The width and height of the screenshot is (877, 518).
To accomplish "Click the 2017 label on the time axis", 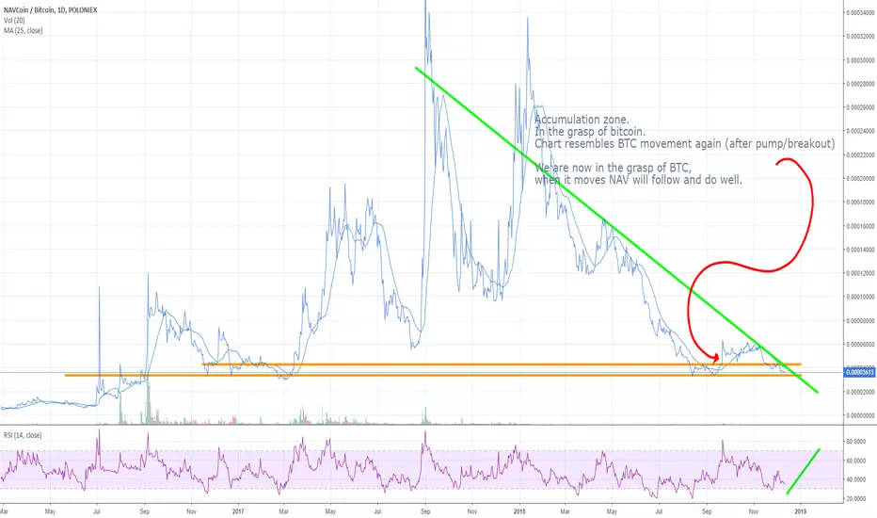I will click(x=238, y=511).
